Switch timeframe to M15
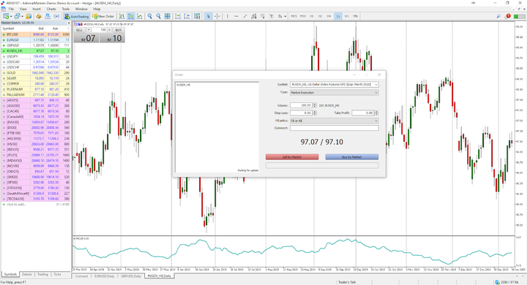This screenshot has width=527, height=285. point(294,16)
